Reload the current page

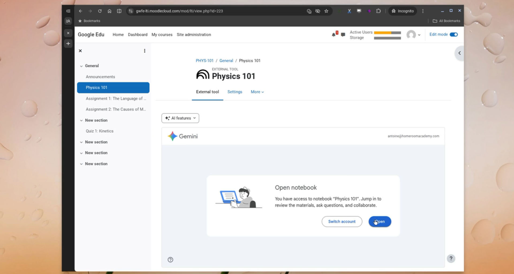(x=100, y=11)
